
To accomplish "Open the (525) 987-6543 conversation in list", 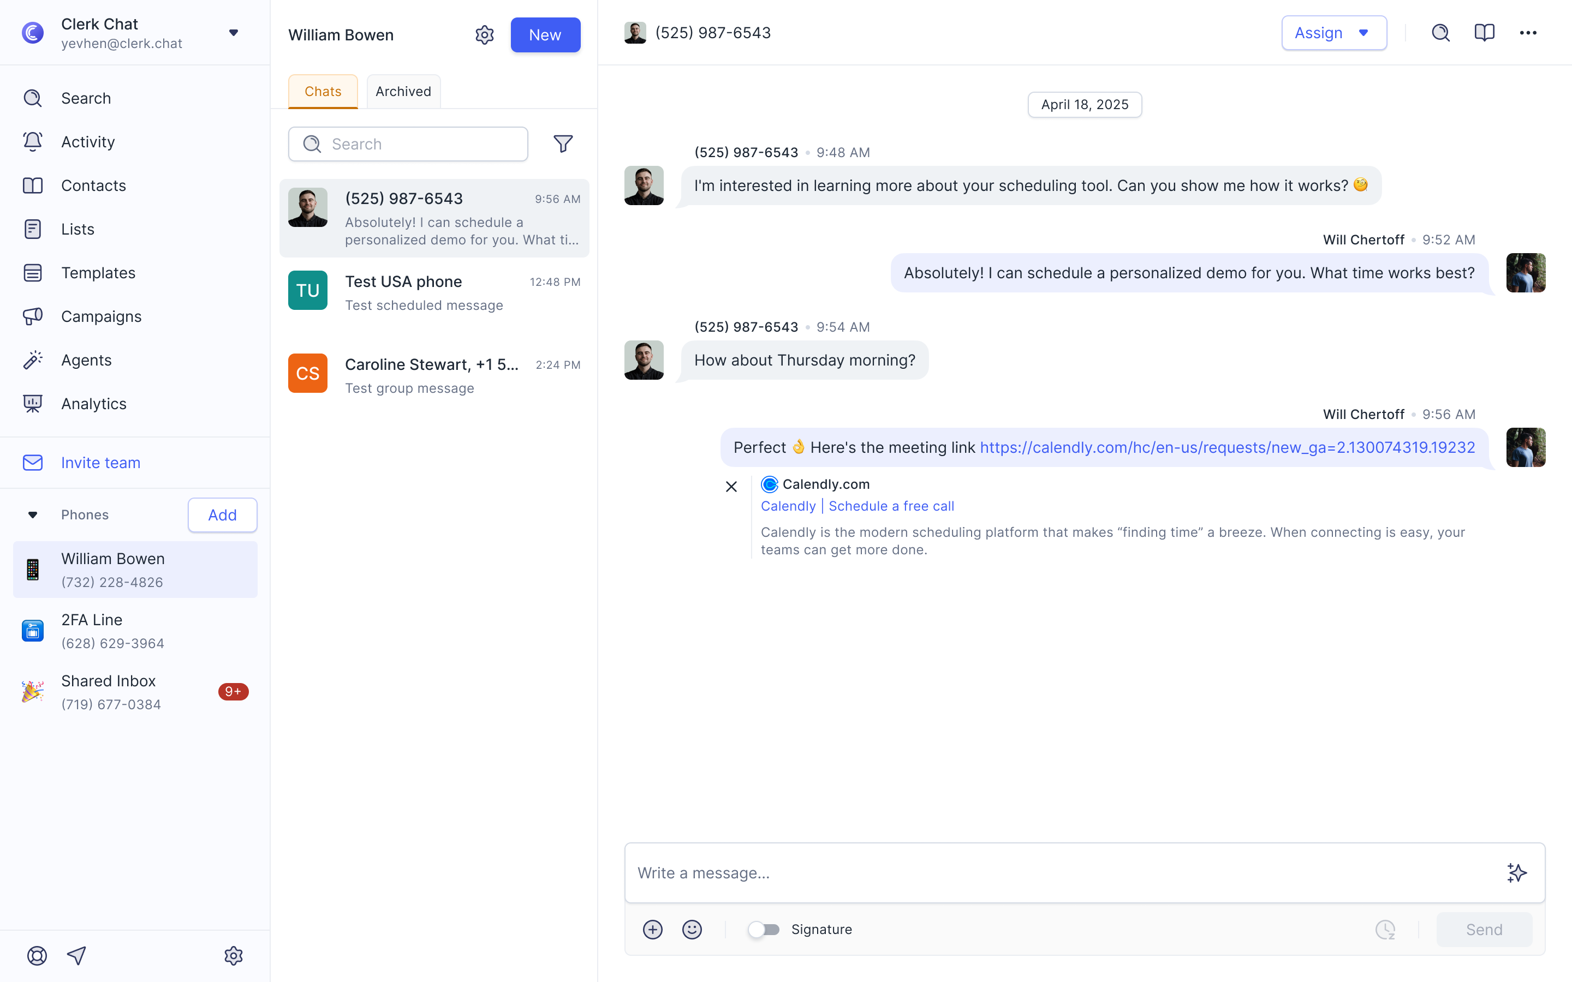I will click(434, 218).
